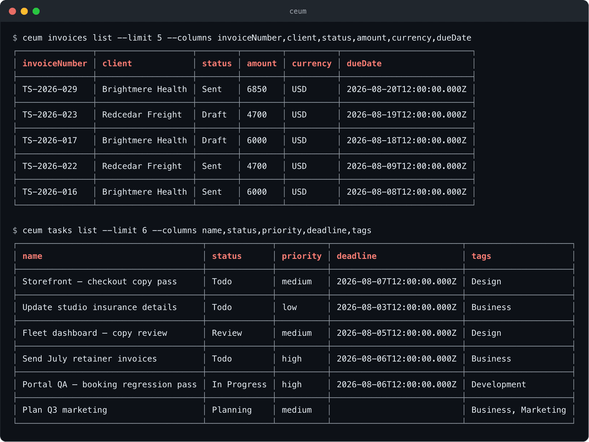Click the 'ceum tasks list' command line
589x442 pixels.
192,230
